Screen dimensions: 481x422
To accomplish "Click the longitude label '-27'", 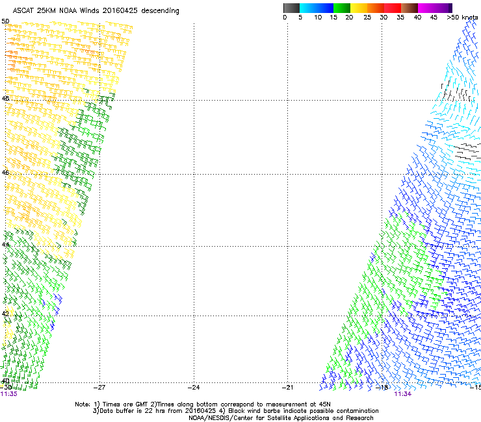I will (x=99, y=388).
